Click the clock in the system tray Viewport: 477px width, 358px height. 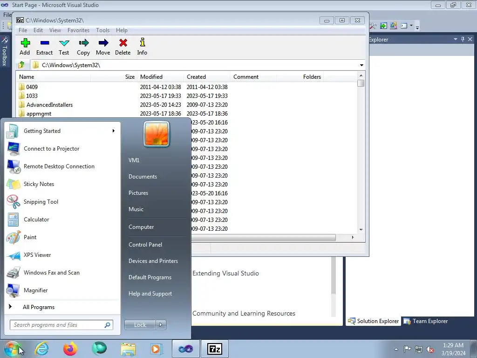[x=453, y=349]
